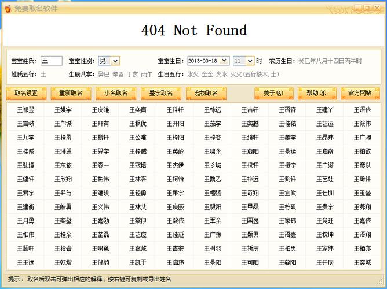Open the 帮助(H) help button
The width and height of the screenshot is (387, 289).
tap(317, 93)
